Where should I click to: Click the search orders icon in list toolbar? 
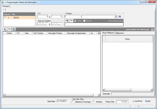[5, 29]
